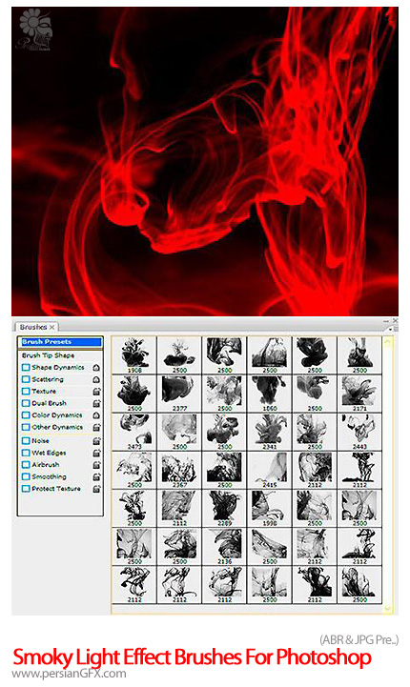The image size is (410, 687).
Task: Select the 2289 brush preset
Action: [224, 508]
